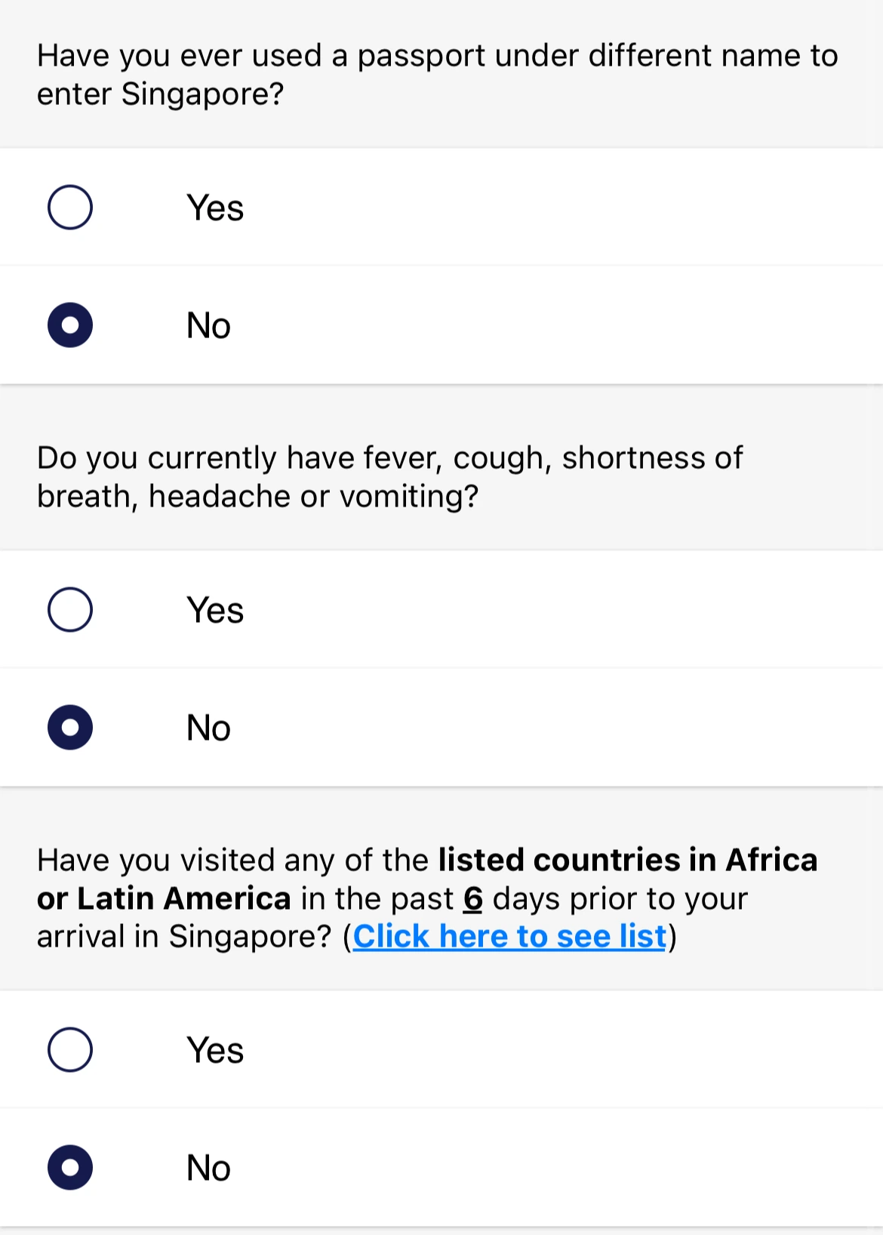This screenshot has height=1235, width=883.
Task: Tap the 'No' label under the symptoms question
Action: point(208,728)
